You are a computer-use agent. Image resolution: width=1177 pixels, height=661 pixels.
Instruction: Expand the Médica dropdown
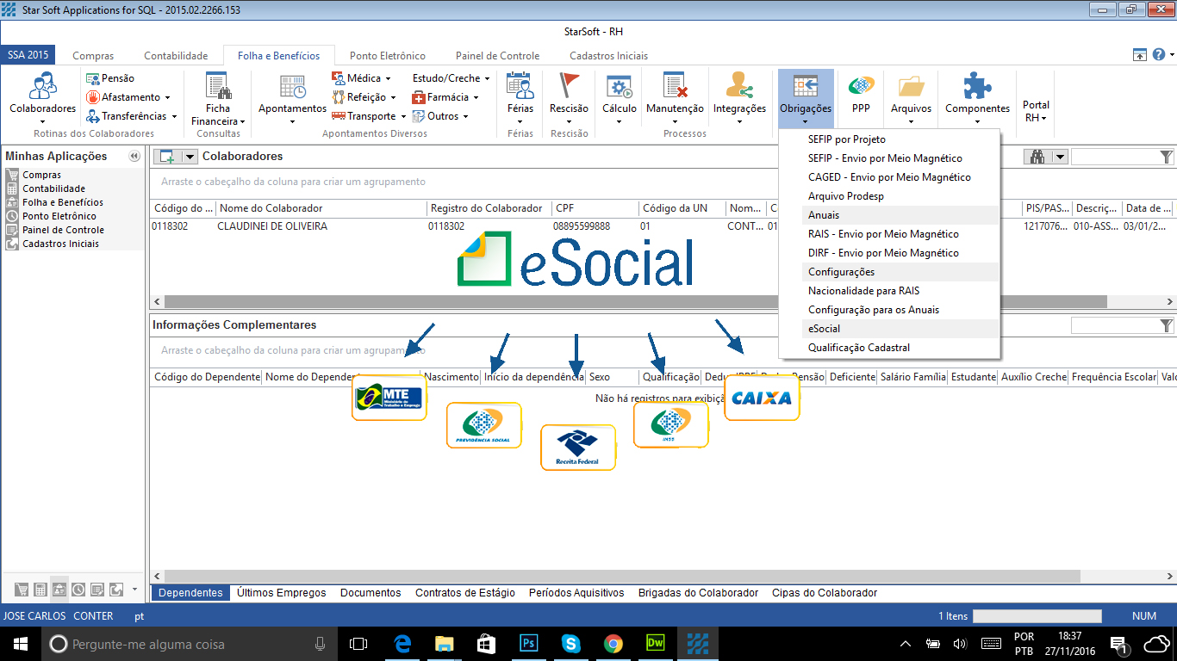pyautogui.click(x=388, y=79)
